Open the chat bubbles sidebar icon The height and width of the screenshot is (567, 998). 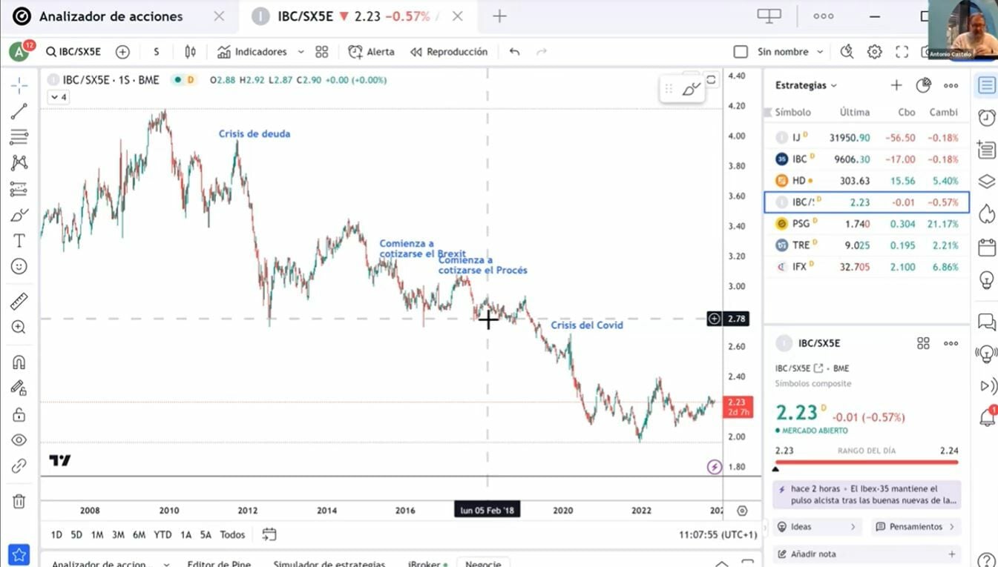tap(986, 322)
